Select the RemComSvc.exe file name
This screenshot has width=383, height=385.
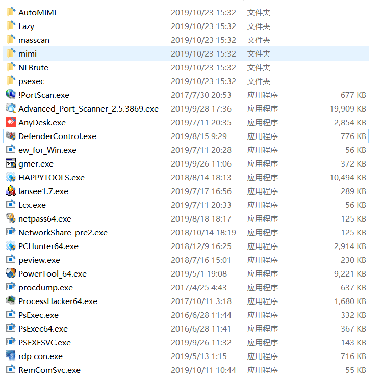tap(49, 370)
